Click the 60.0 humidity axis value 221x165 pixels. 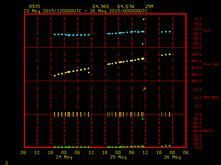click(197, 123)
